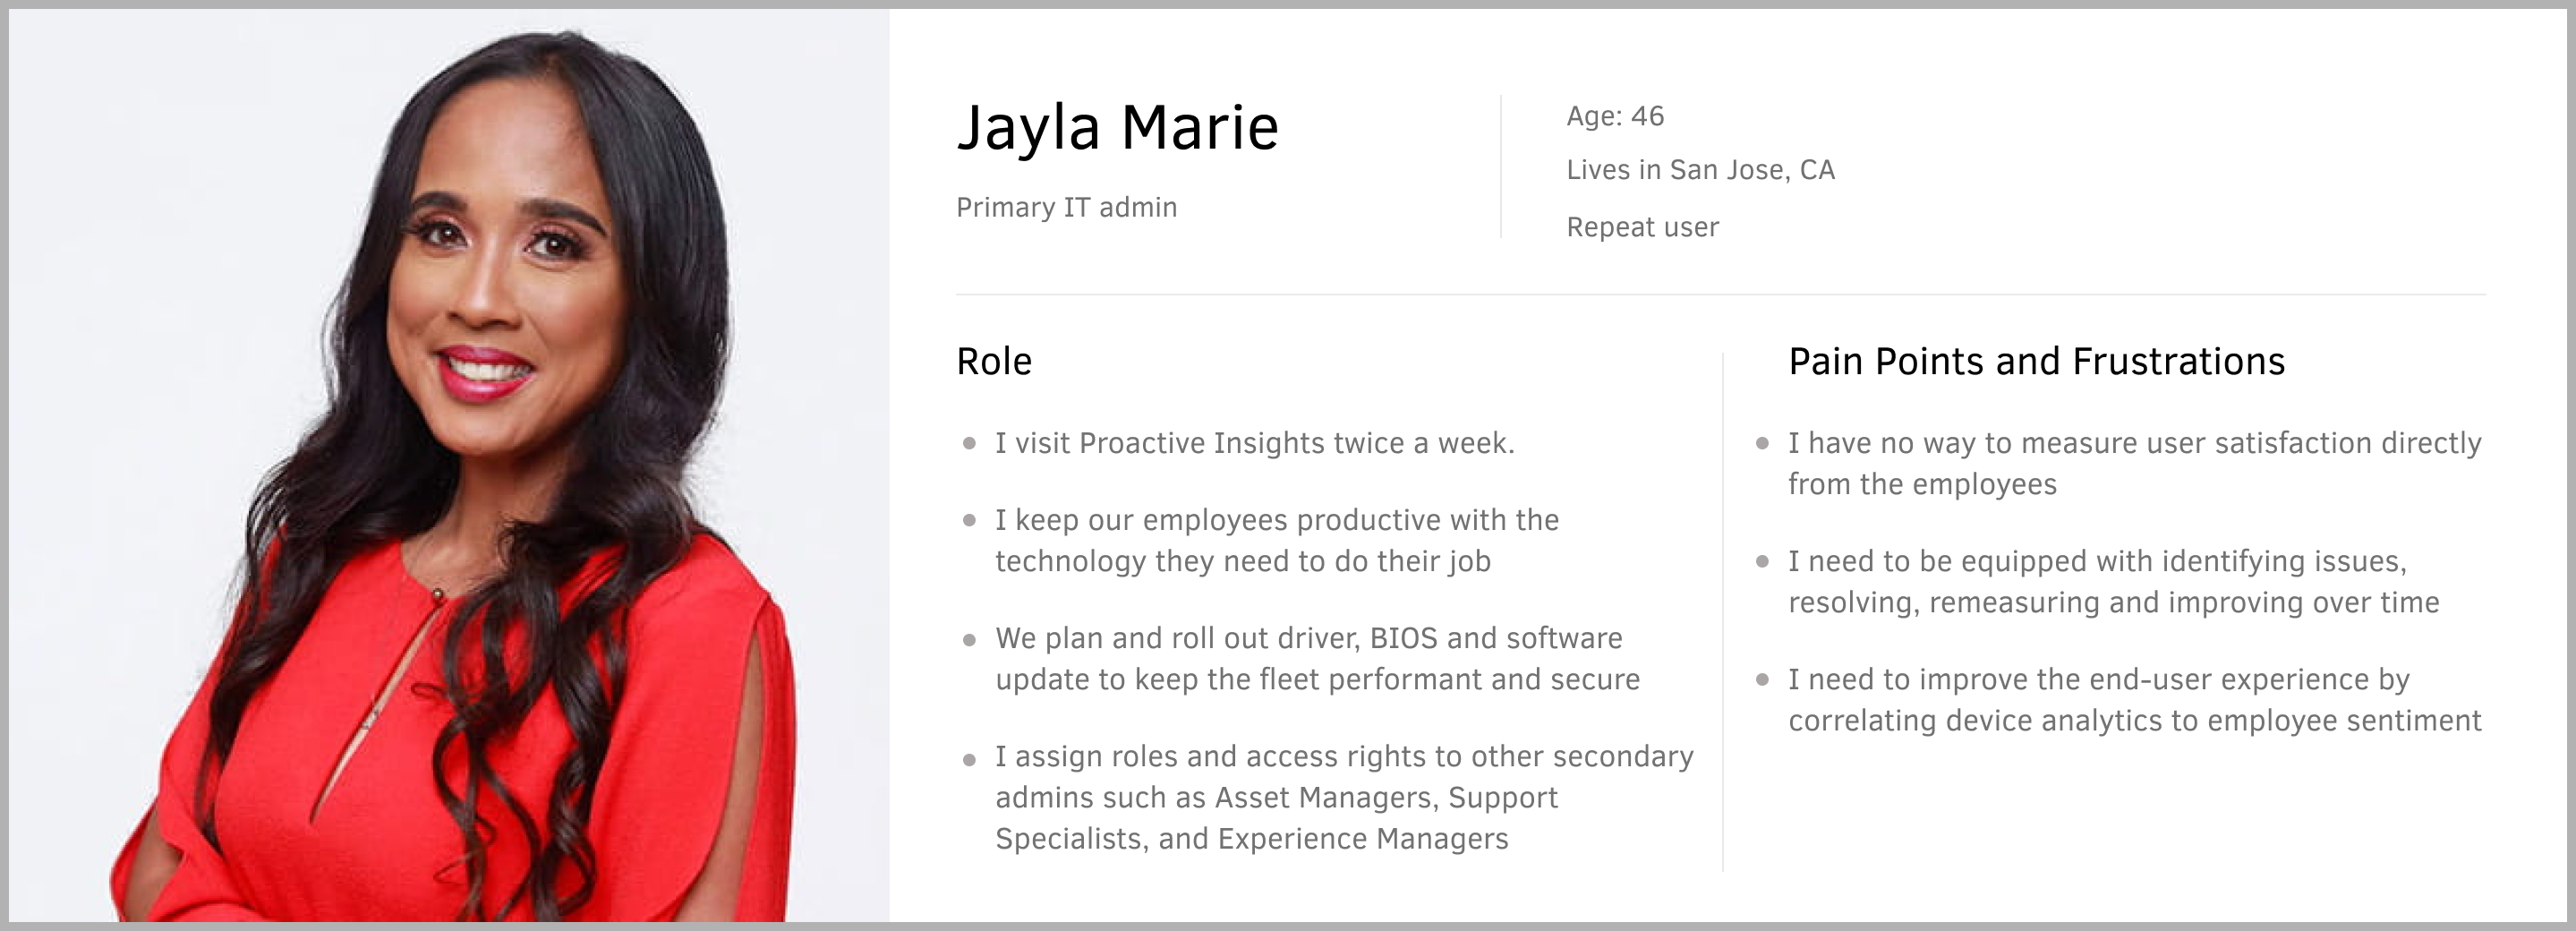Click Jayla Marie's portrait photo
2576x931 pixels.
(450, 465)
